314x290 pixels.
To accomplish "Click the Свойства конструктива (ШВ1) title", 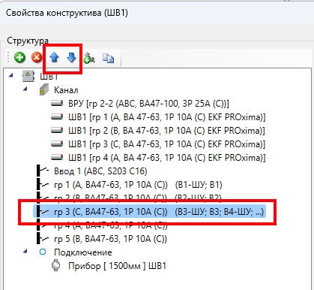I will click(x=67, y=13).
